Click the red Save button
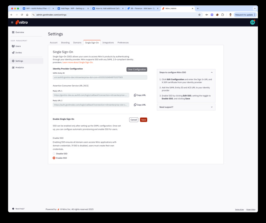Image resolution: width=266 pixels, height=223 pixels. (143, 120)
